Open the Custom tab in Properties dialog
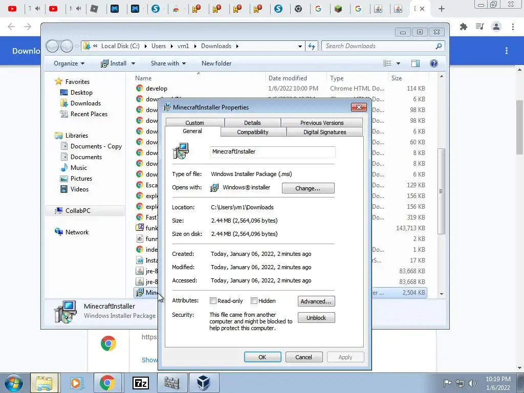524x393 pixels. pyautogui.click(x=195, y=123)
